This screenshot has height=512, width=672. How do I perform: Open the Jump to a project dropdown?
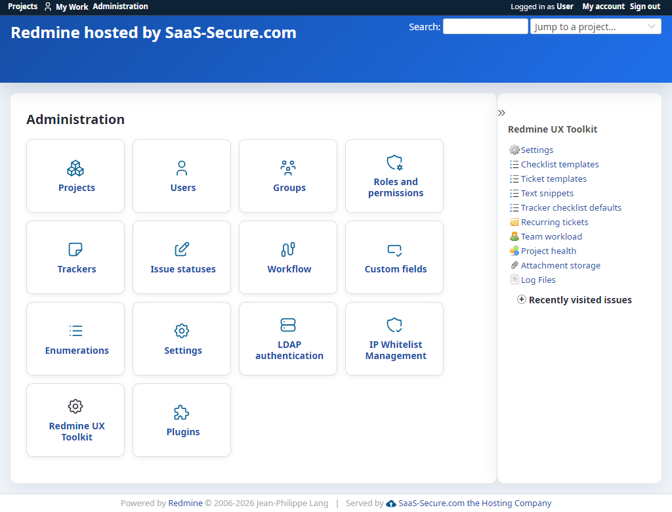pos(596,27)
